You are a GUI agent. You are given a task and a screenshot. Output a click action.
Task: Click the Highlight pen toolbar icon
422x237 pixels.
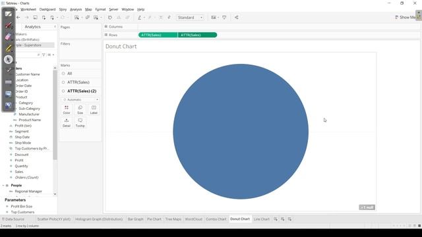pyautogui.click(x=139, y=18)
